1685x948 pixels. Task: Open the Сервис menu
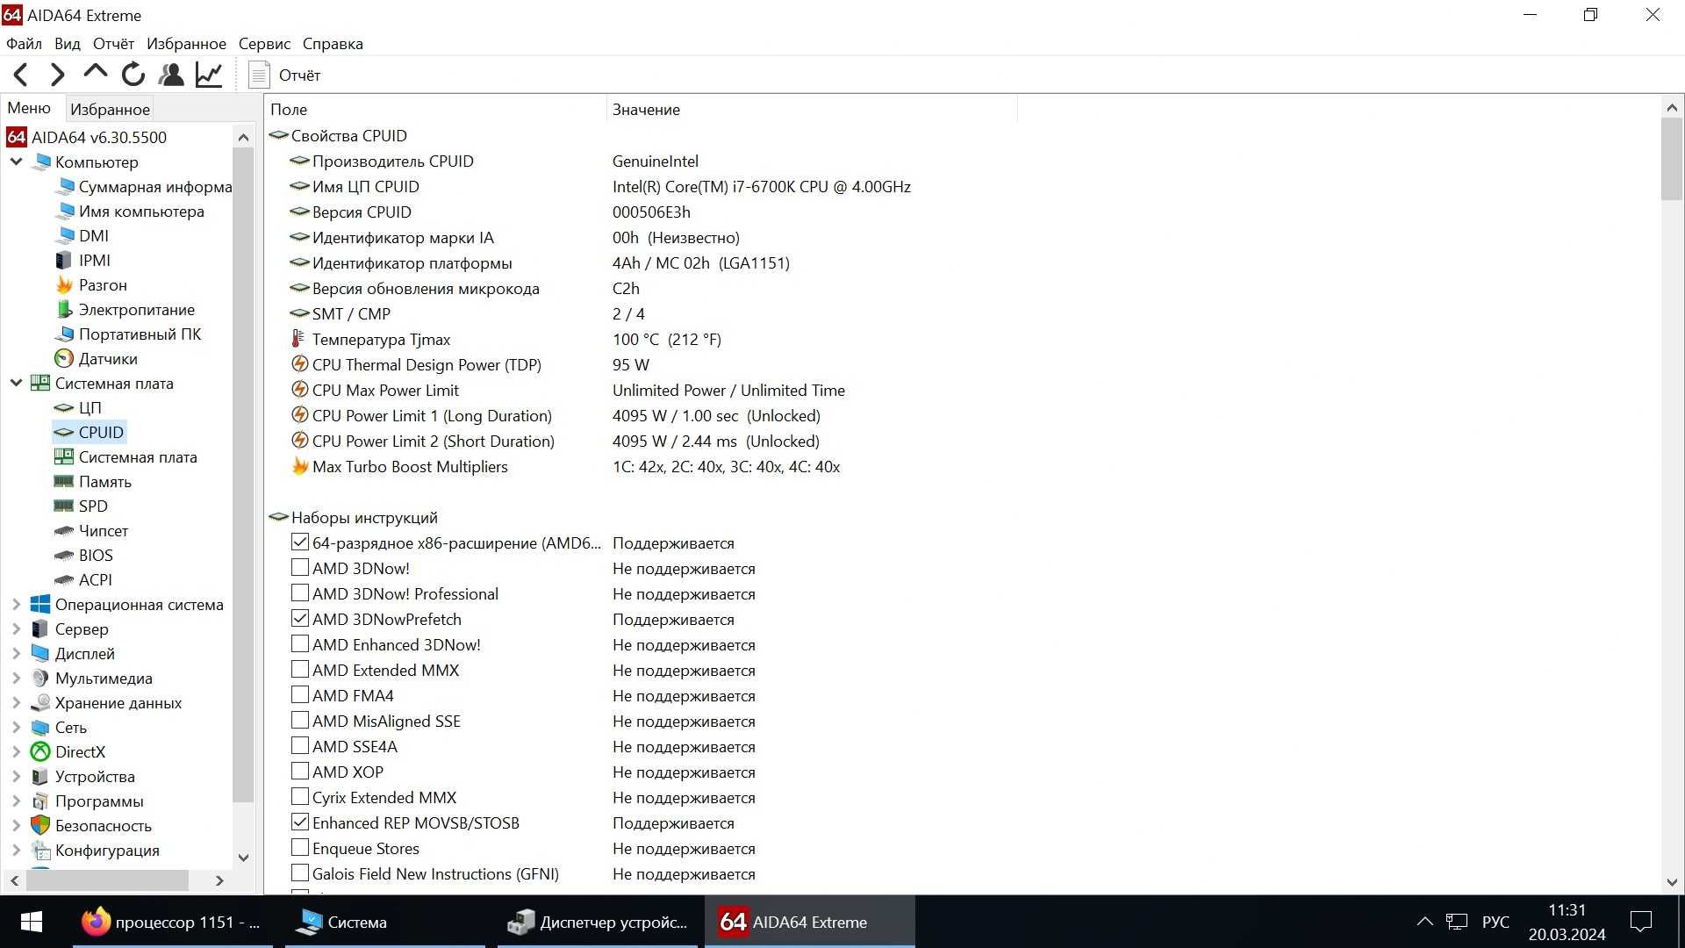click(264, 44)
